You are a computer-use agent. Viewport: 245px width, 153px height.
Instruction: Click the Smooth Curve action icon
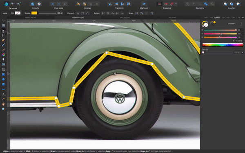[113, 13]
